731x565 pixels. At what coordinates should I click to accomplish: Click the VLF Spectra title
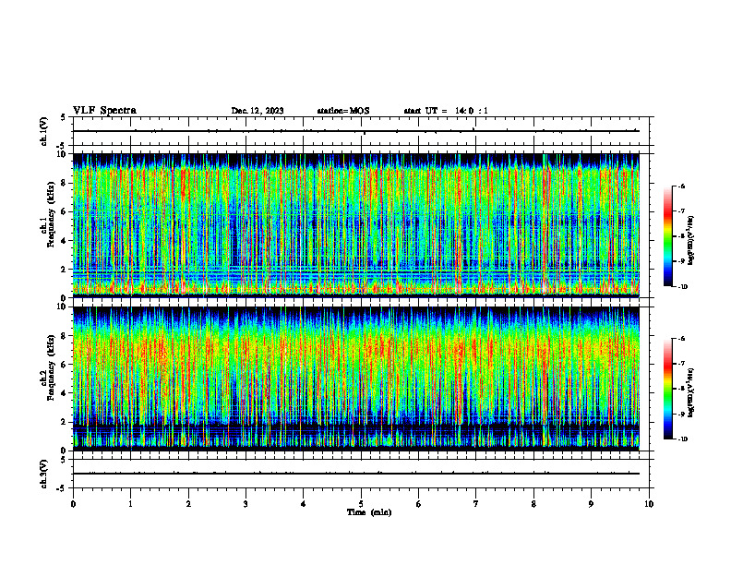104,111
